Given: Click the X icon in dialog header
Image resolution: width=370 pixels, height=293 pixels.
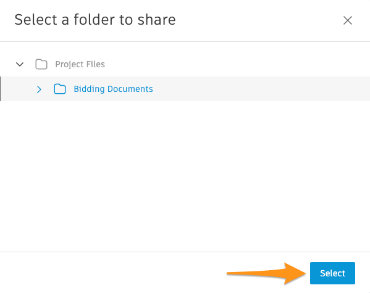Looking at the screenshot, I should (348, 20).
